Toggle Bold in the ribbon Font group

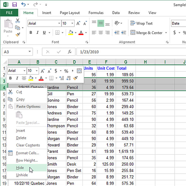click(31, 33)
